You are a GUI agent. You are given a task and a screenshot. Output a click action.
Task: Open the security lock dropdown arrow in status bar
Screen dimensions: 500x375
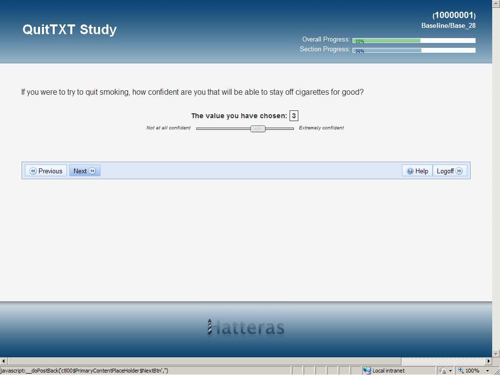(x=450, y=371)
